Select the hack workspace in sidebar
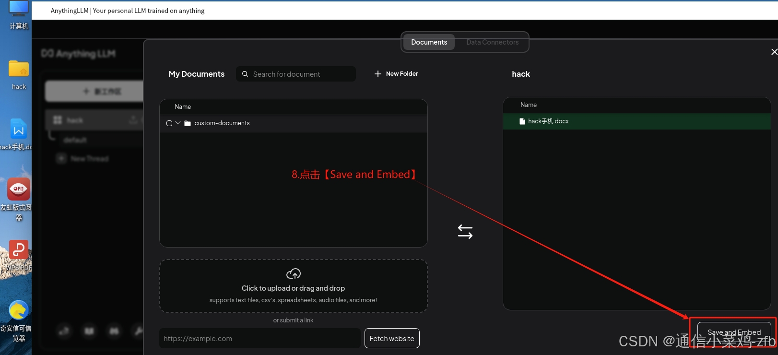 (x=94, y=120)
